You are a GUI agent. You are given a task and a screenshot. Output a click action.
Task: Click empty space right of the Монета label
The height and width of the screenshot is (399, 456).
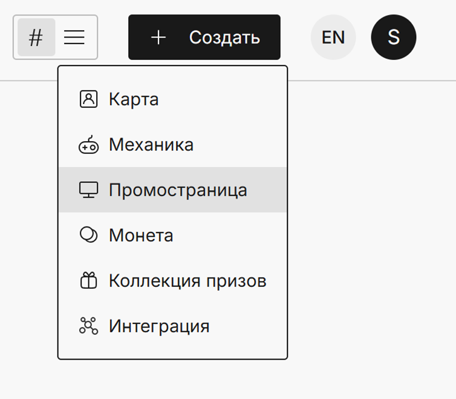(236, 236)
